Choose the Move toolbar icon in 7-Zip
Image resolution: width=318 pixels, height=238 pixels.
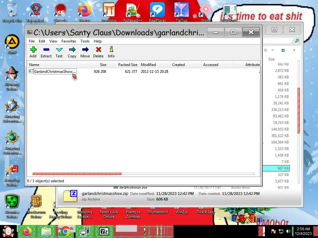(x=85, y=52)
